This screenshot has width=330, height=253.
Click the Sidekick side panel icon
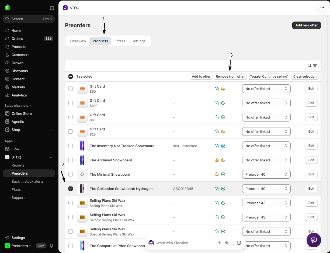(x=239, y=243)
